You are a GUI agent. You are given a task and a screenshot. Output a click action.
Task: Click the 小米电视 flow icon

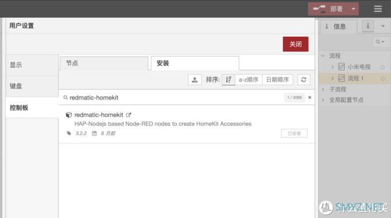click(342, 67)
